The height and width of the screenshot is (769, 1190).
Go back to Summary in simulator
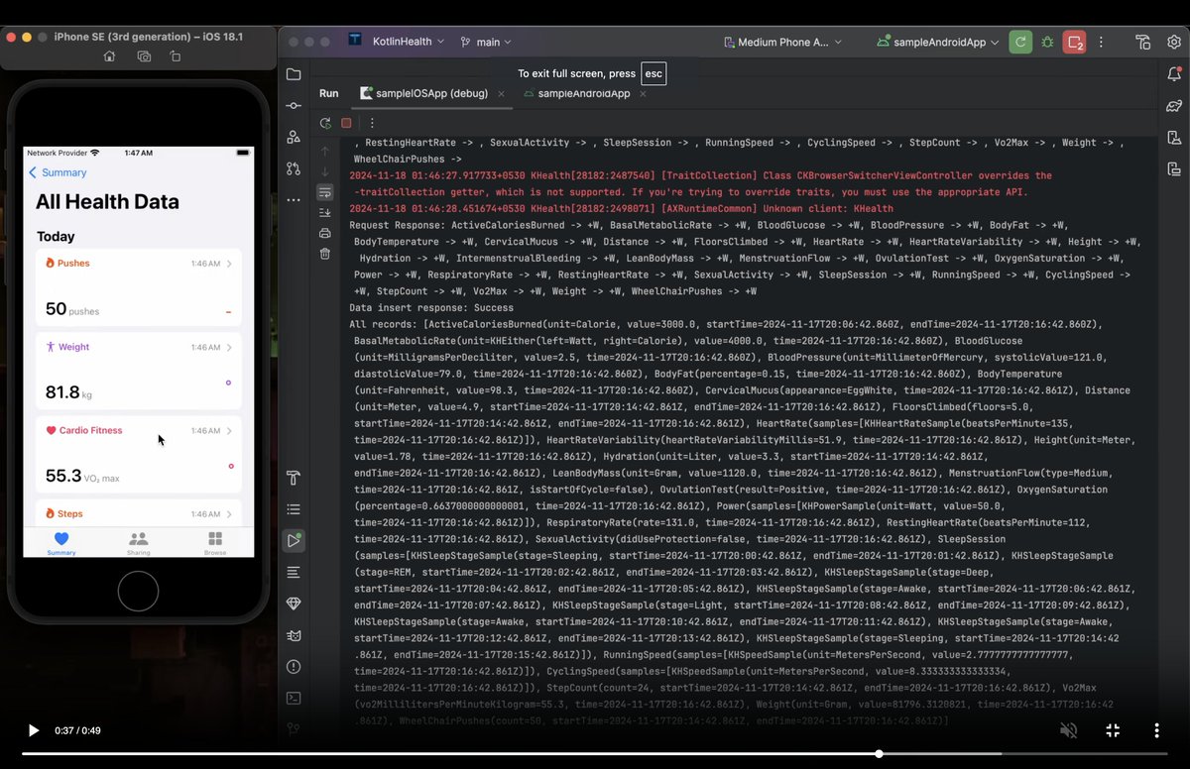tap(58, 172)
